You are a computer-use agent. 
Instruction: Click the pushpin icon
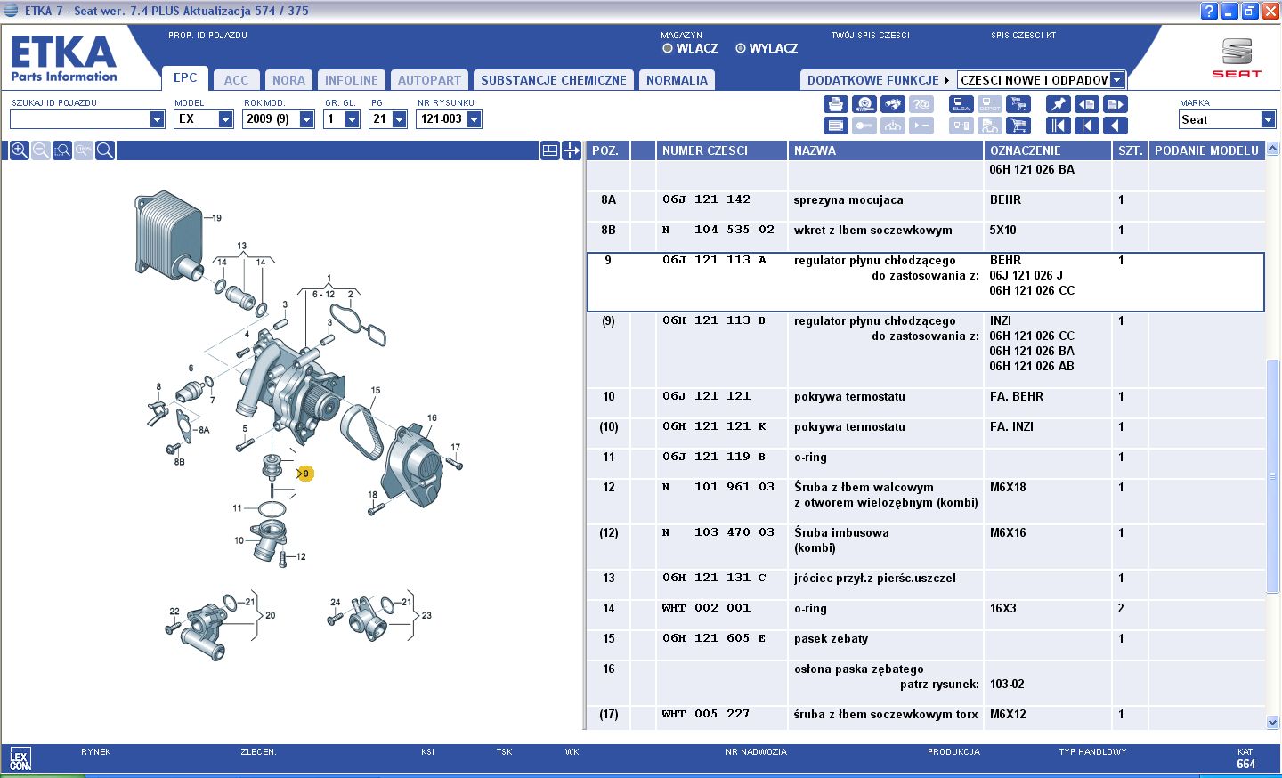[1059, 104]
